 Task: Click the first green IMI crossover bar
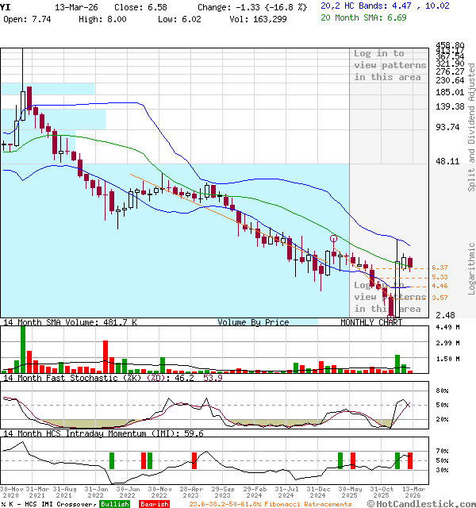(112, 460)
